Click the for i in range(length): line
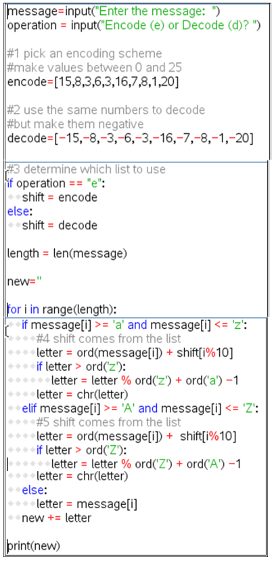This screenshot has width=272, height=561. click(x=62, y=309)
